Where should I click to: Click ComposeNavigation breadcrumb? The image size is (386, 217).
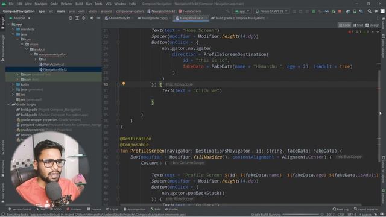(19, 11)
